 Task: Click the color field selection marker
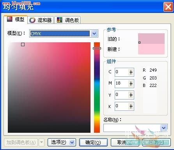pyautogui.click(x=23, y=45)
